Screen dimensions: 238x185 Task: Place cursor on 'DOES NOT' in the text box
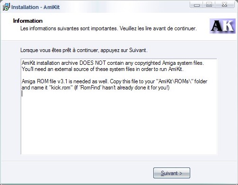pyautogui.click(x=92, y=63)
